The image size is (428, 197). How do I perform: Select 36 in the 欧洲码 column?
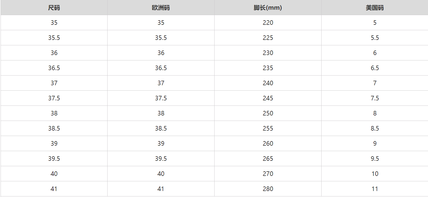click(161, 53)
